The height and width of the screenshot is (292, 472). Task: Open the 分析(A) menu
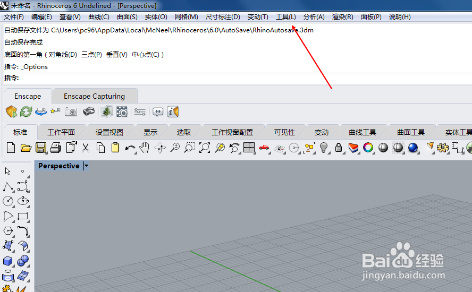coord(314,17)
